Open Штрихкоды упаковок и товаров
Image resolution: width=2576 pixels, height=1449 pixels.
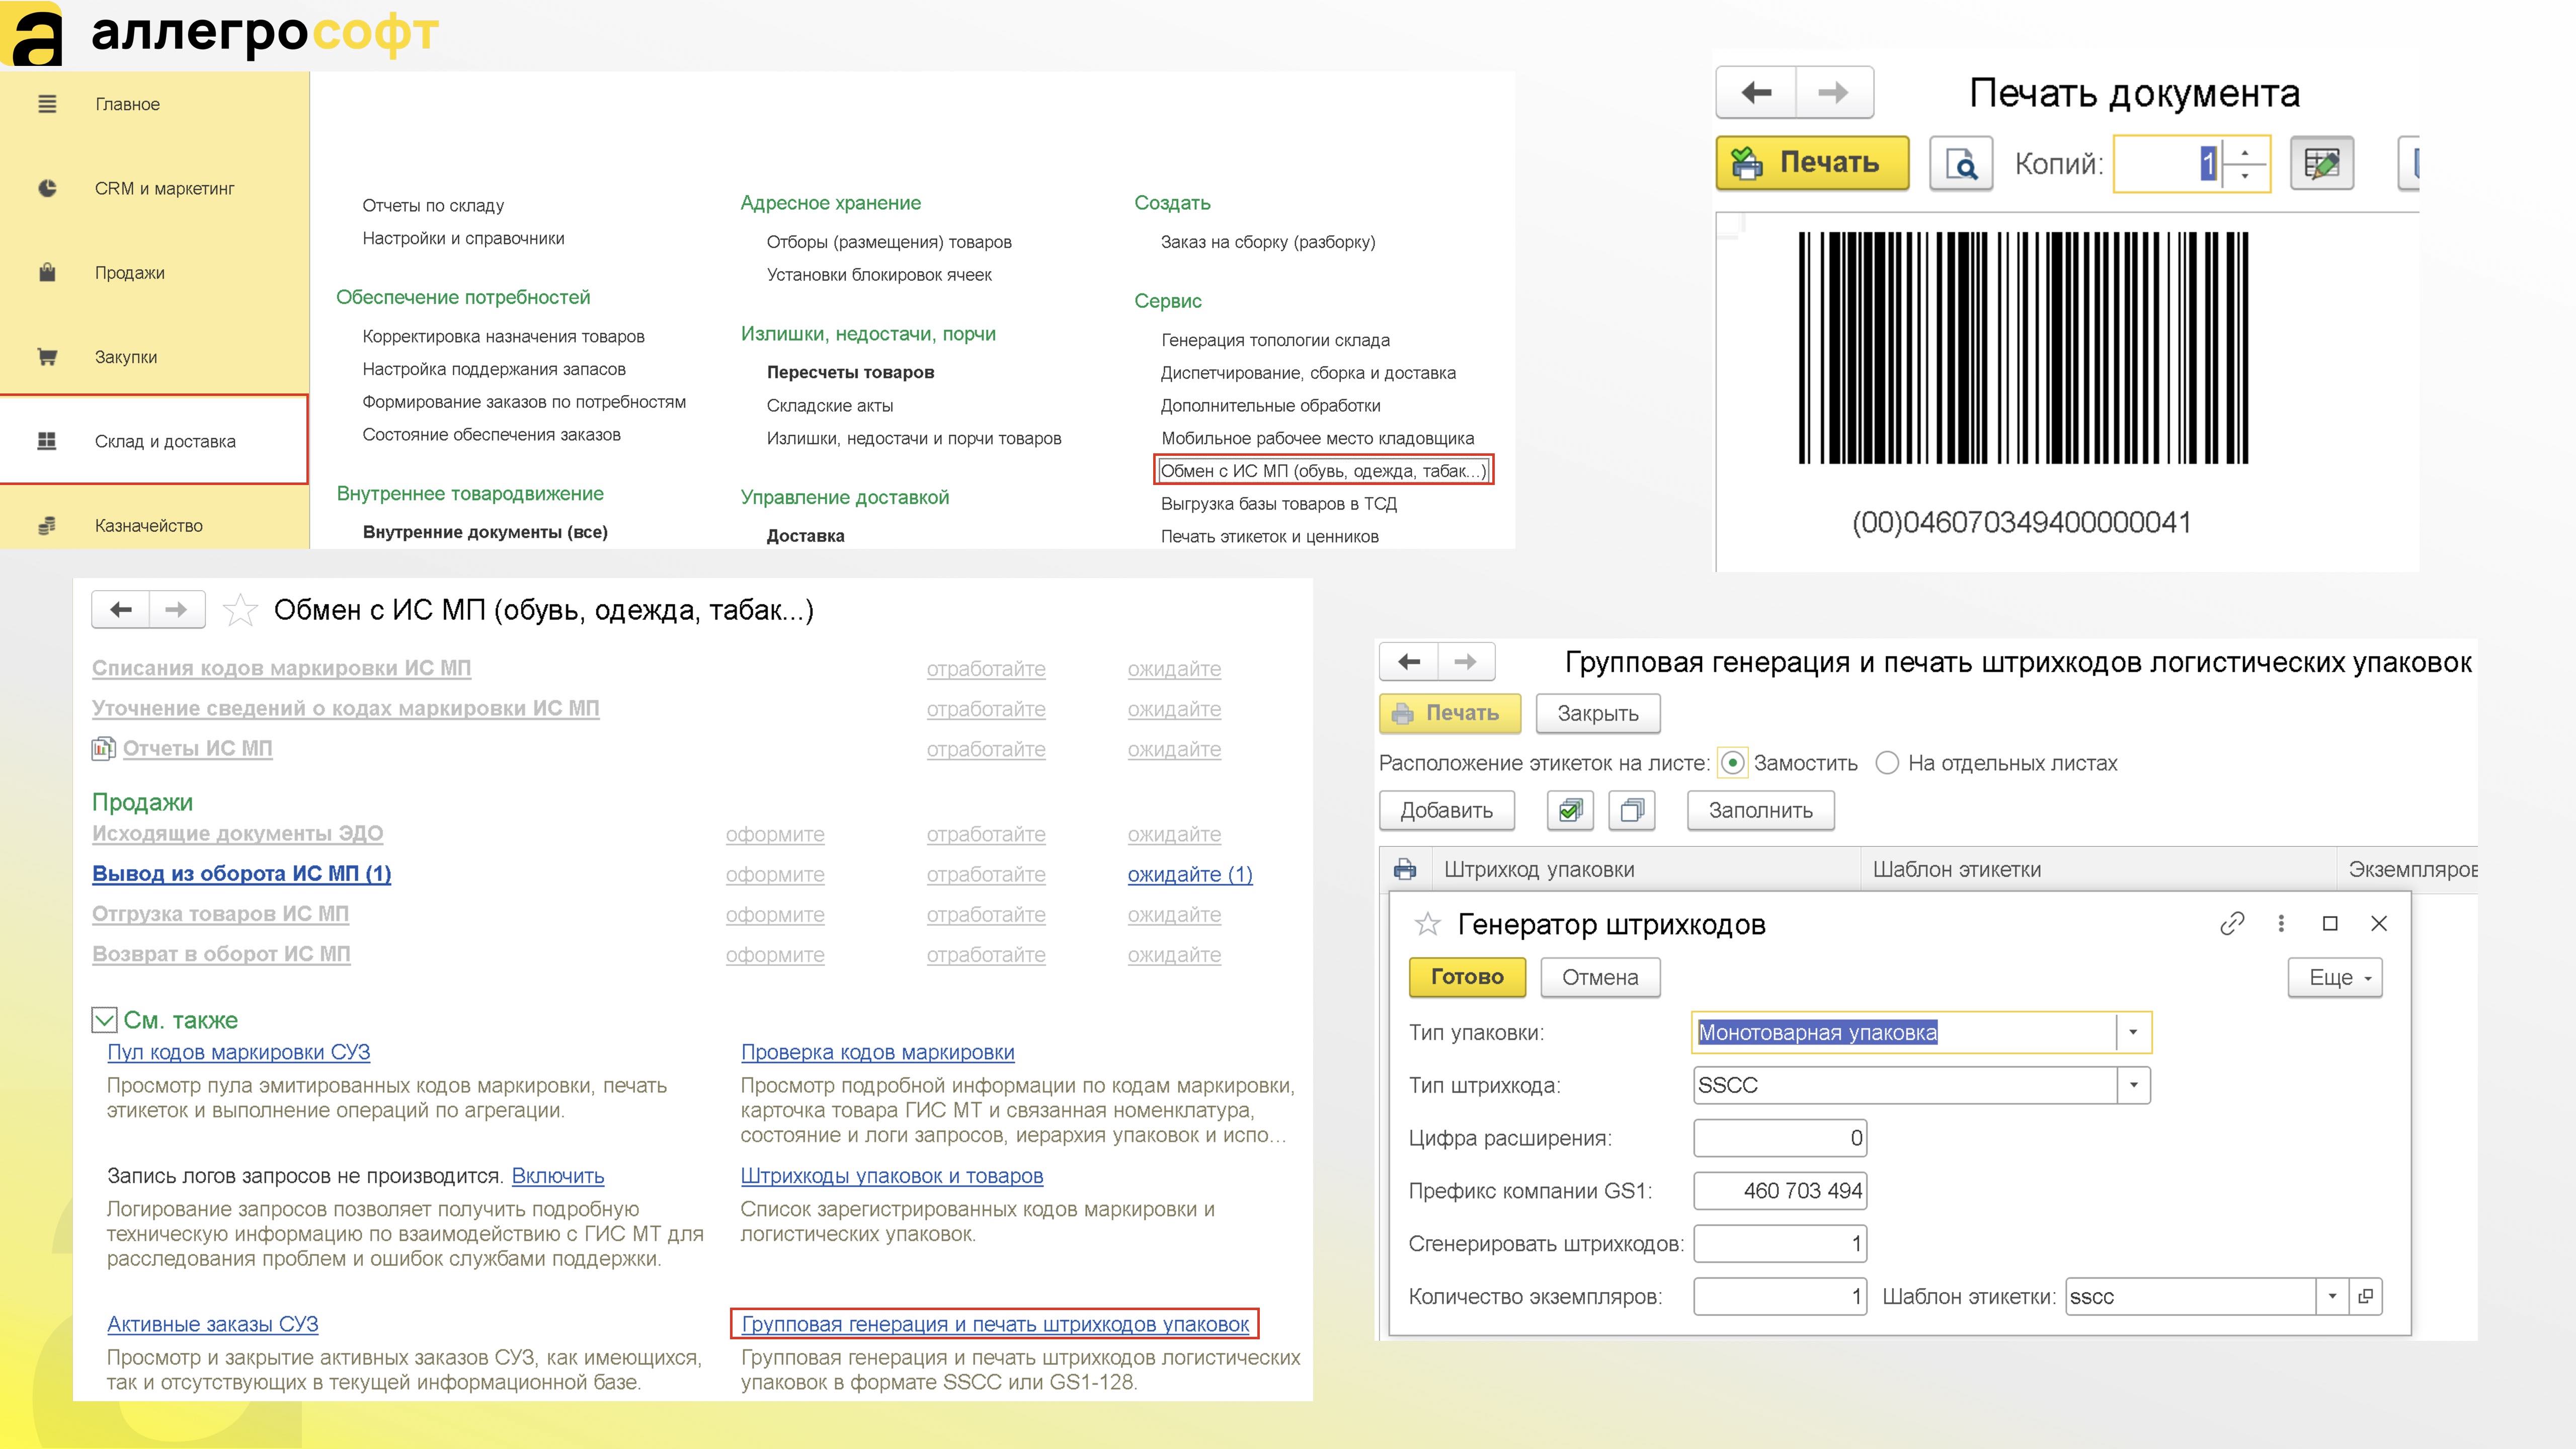[892, 1176]
